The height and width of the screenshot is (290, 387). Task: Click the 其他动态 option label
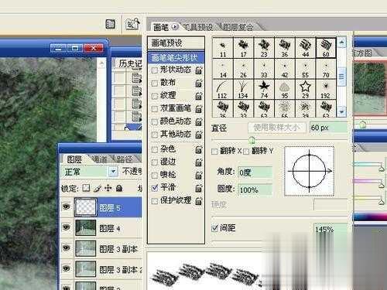pos(176,134)
